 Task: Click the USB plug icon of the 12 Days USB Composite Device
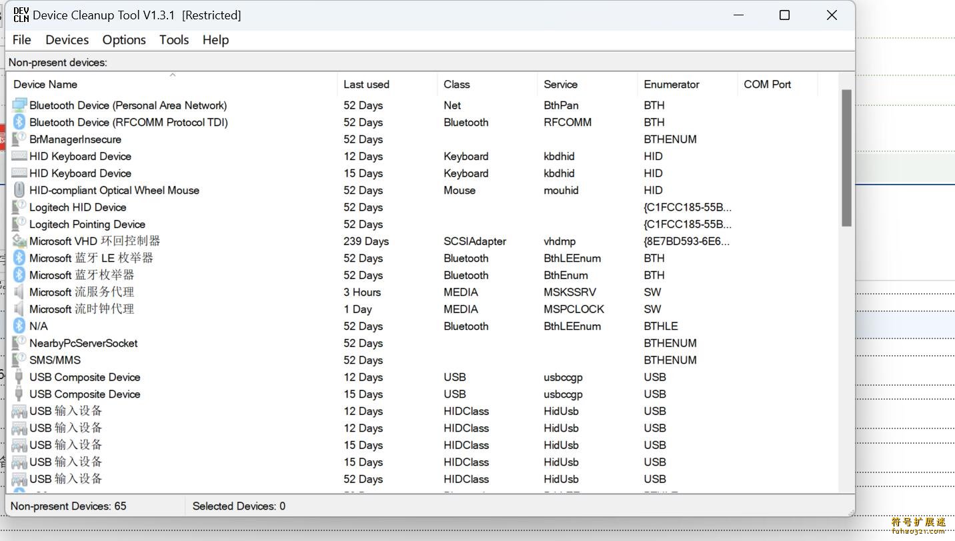(x=19, y=377)
